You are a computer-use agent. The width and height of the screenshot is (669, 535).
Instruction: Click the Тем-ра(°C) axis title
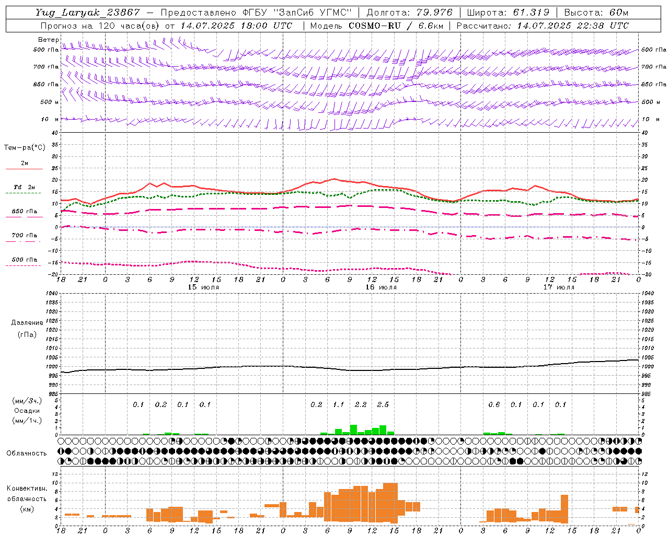[x=25, y=148]
